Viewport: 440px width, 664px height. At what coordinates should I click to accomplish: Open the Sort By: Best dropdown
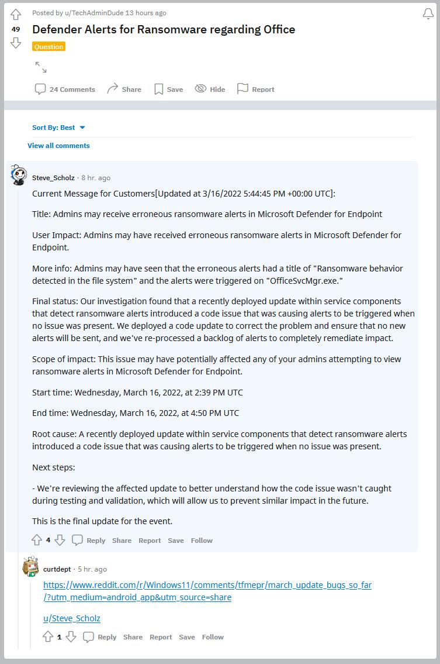pos(59,128)
